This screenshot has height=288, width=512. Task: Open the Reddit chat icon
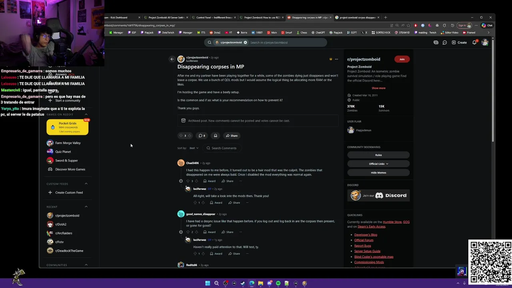point(444,42)
